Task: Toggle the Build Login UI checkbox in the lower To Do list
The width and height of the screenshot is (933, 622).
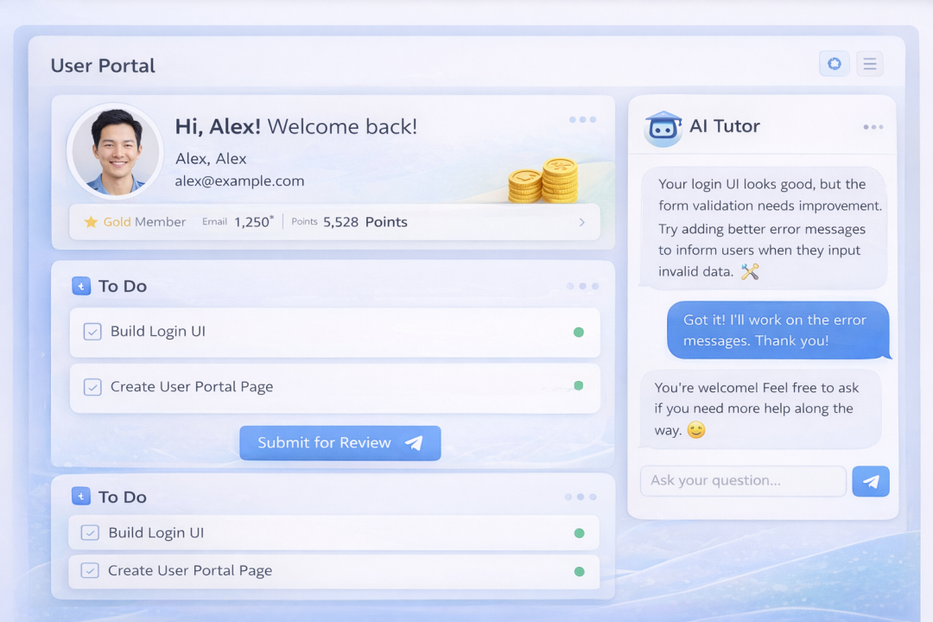Action: [x=90, y=533]
